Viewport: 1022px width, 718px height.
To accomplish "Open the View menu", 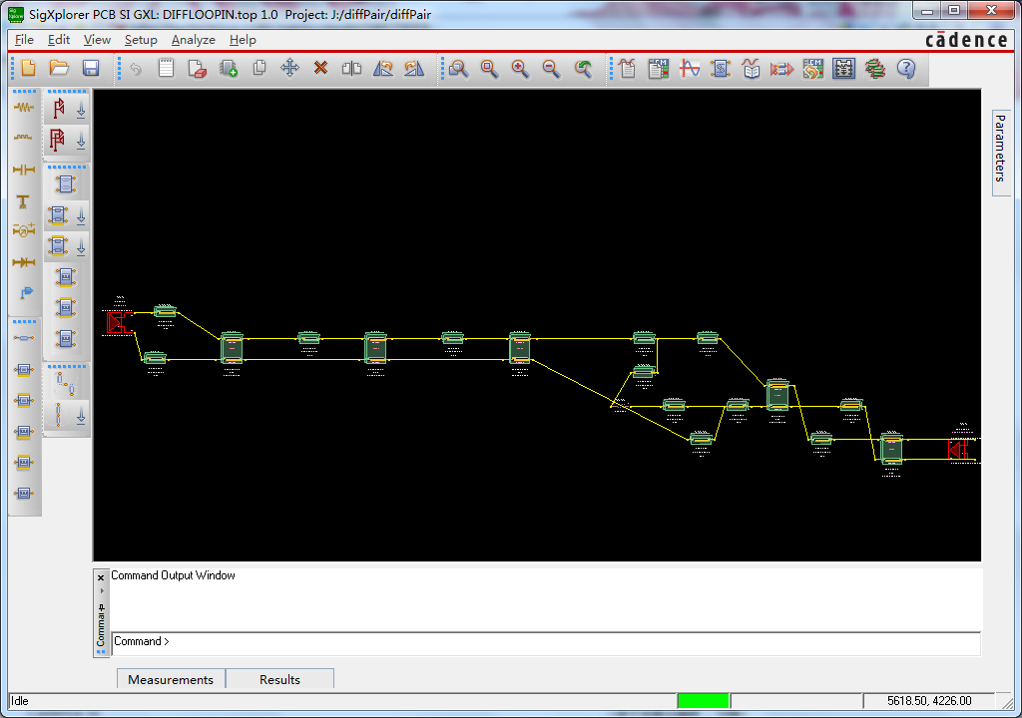I will tap(97, 40).
